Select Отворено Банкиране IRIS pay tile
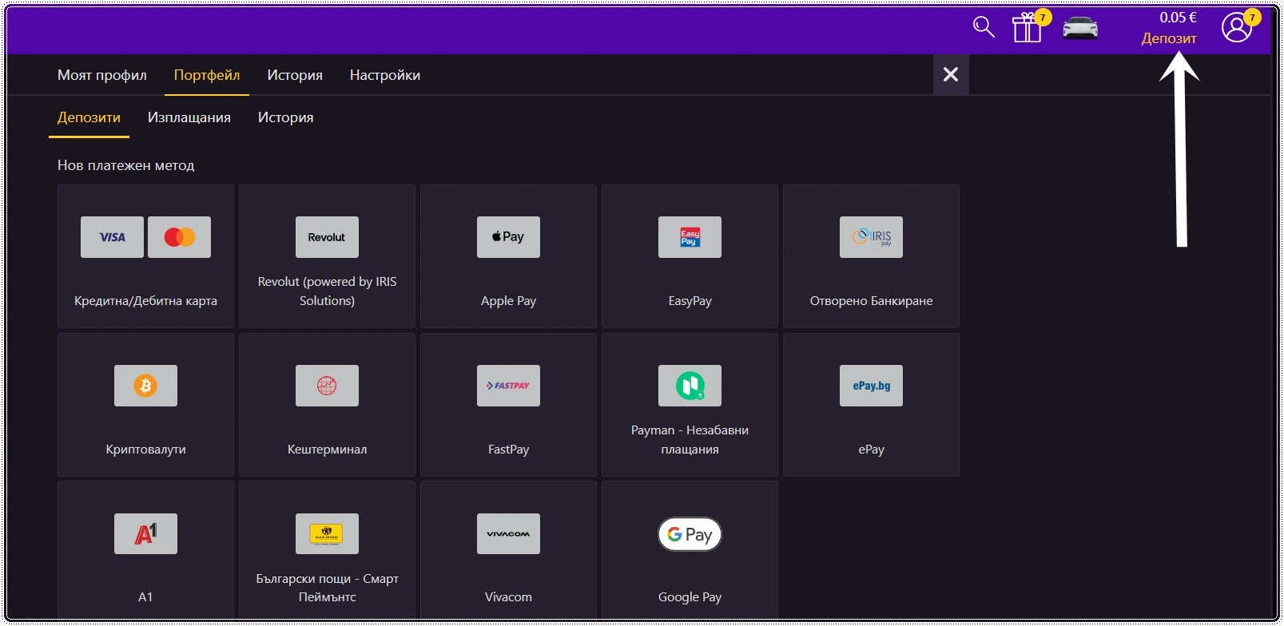The width and height of the screenshot is (1284, 626). pyautogui.click(x=871, y=256)
